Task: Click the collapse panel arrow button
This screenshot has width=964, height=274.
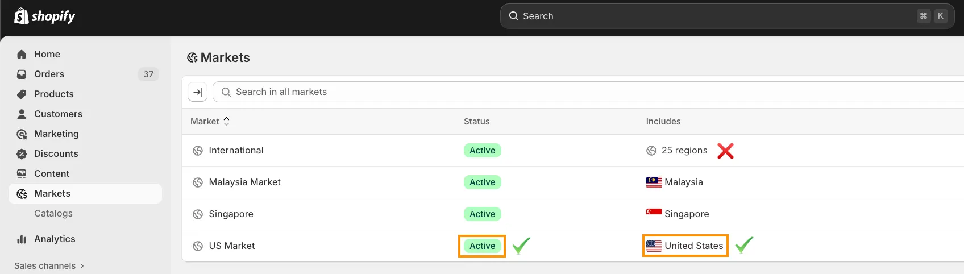Action: [x=198, y=92]
